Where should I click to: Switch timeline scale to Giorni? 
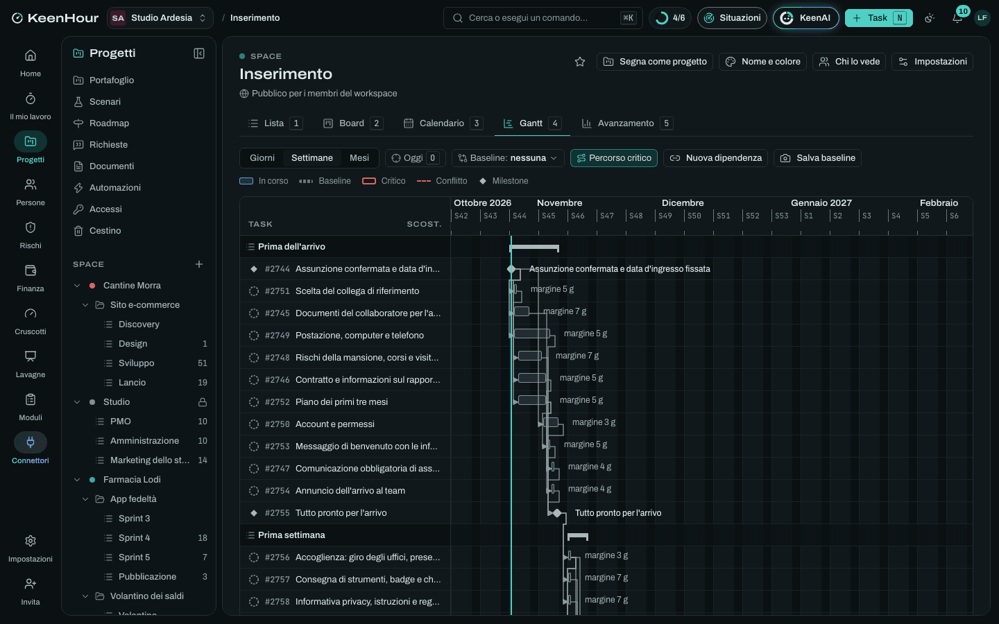tap(262, 158)
